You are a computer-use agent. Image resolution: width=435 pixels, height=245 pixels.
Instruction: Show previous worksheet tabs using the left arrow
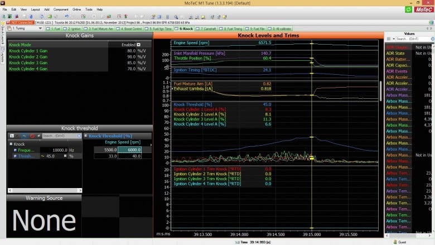tap(428, 28)
